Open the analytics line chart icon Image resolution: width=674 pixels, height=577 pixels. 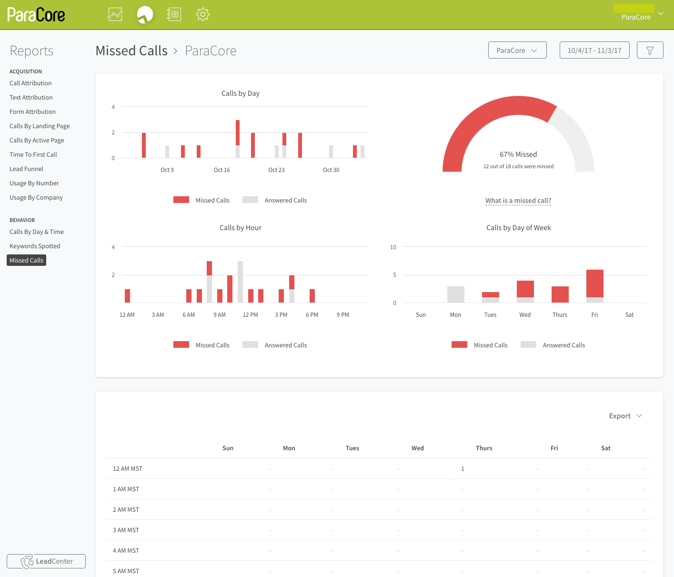coord(115,14)
